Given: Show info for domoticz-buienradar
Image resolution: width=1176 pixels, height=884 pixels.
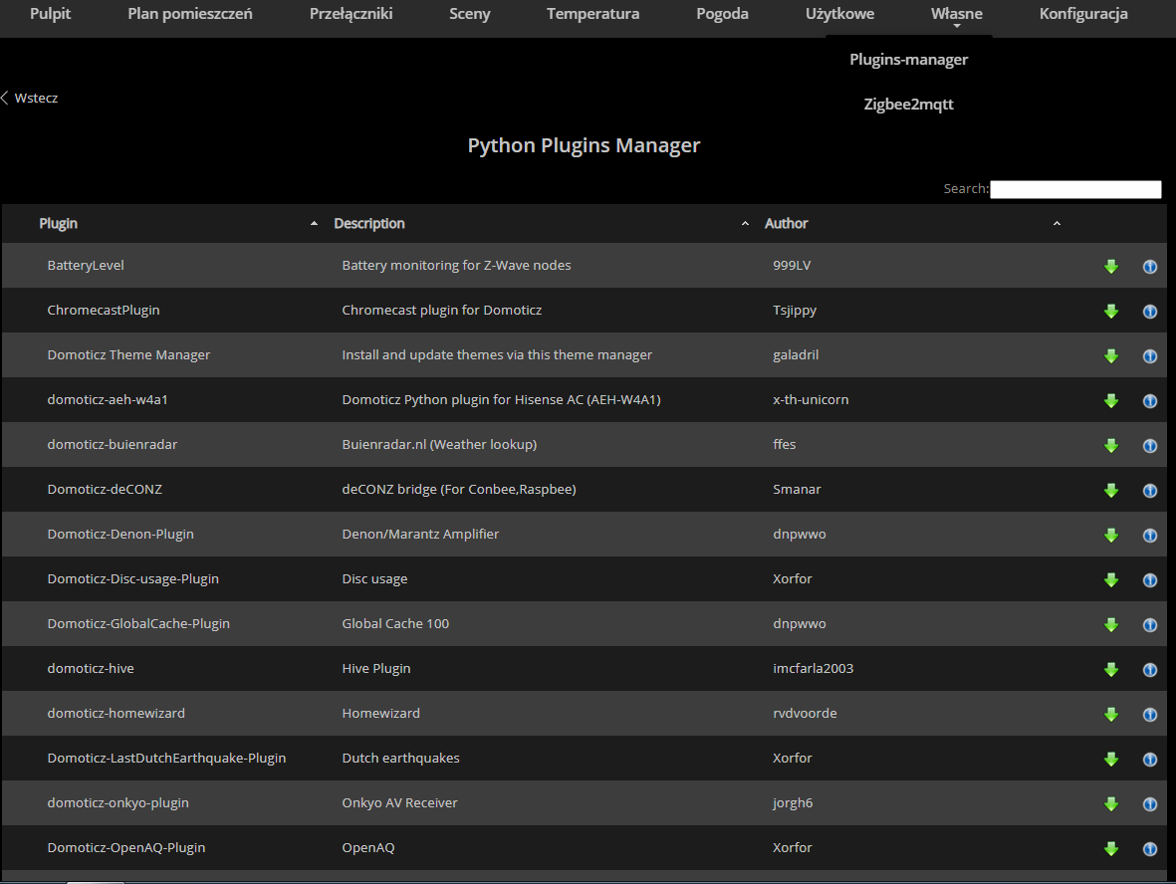Looking at the screenshot, I should coord(1149,445).
